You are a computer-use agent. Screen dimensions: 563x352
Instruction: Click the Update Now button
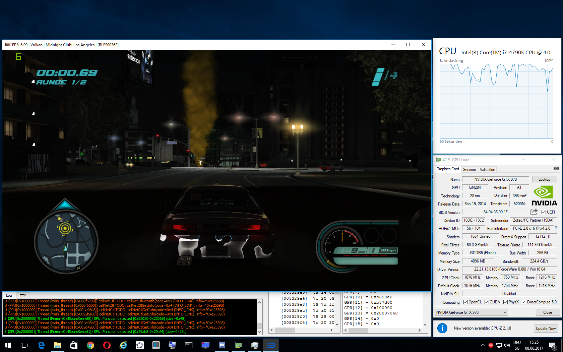tap(546, 329)
